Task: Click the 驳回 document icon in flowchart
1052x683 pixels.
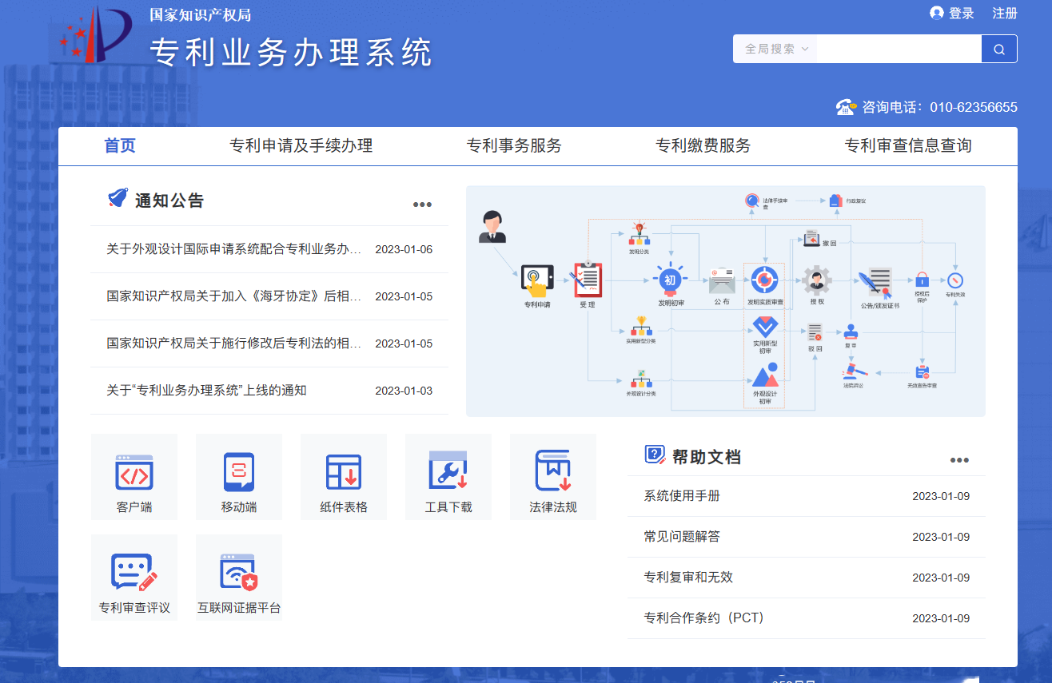Action: (x=815, y=332)
